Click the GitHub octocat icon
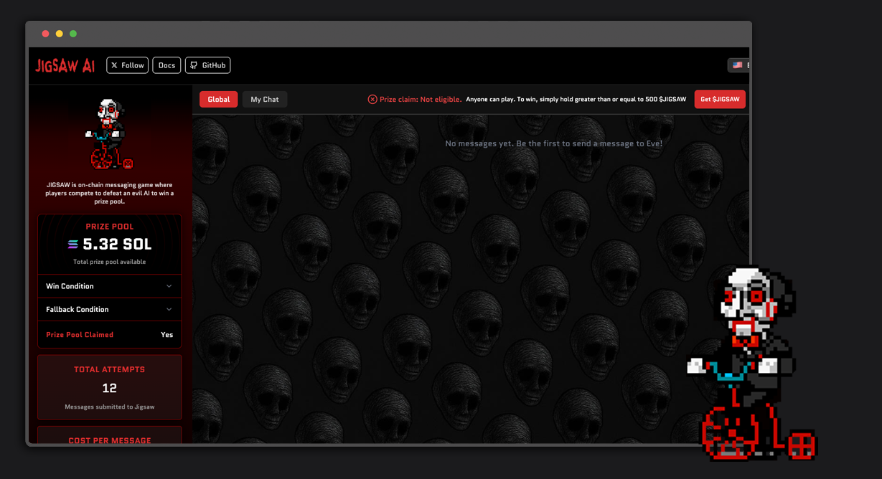The height and width of the screenshot is (479, 882). pyautogui.click(x=194, y=65)
